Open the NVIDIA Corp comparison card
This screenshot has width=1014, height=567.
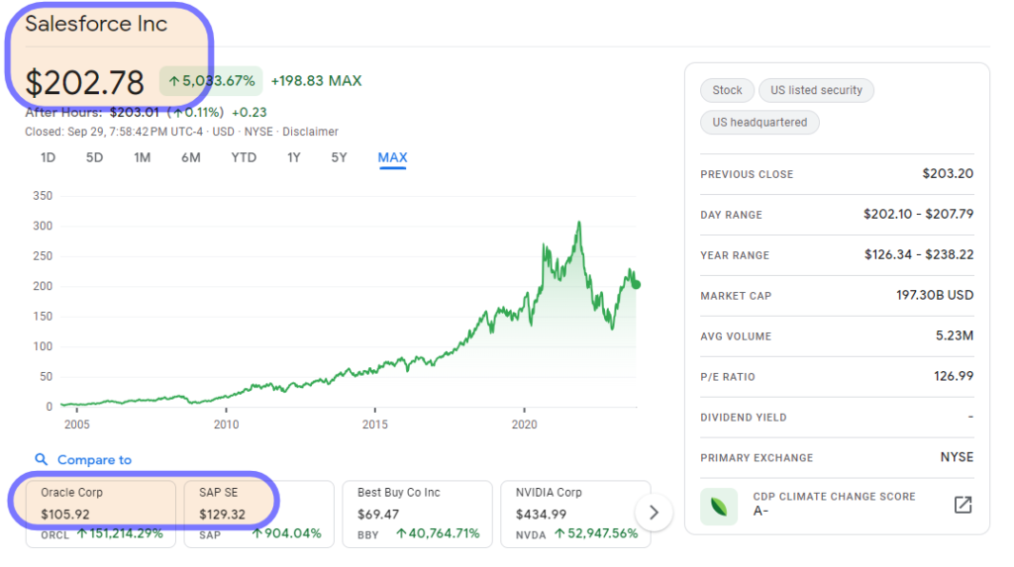[x=575, y=514]
